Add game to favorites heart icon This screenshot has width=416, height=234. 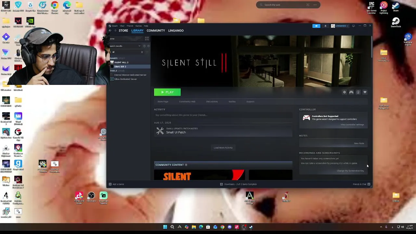point(365,92)
